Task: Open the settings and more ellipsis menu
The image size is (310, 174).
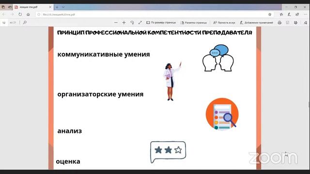Action: click(305, 14)
